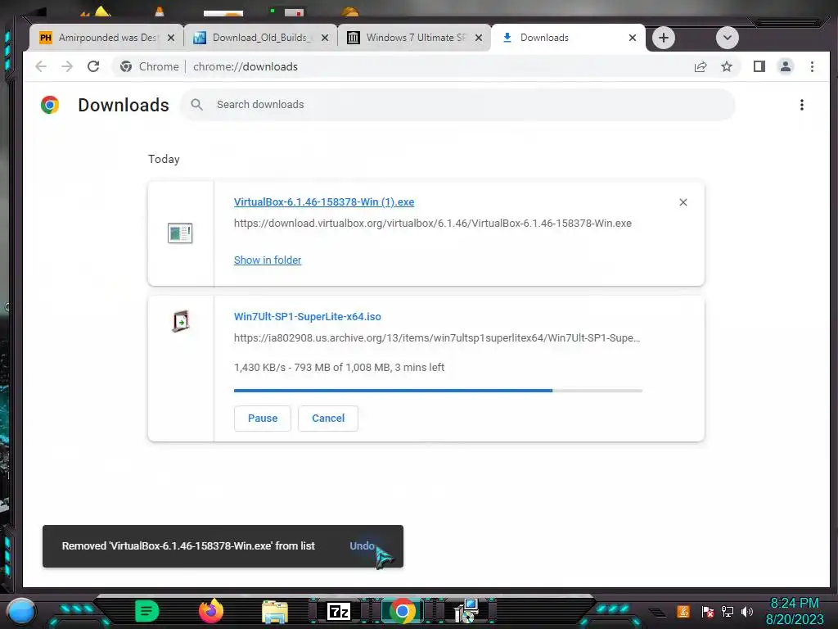This screenshot has width=838, height=629.
Task: Undo removal of VirtualBox from list
Action: tap(362, 546)
